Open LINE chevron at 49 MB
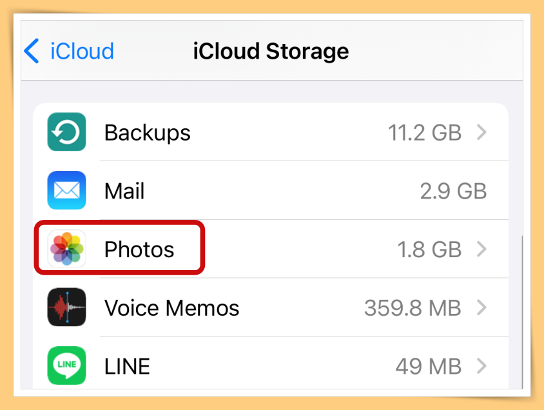Screen dimensions: 544x410 481,366
